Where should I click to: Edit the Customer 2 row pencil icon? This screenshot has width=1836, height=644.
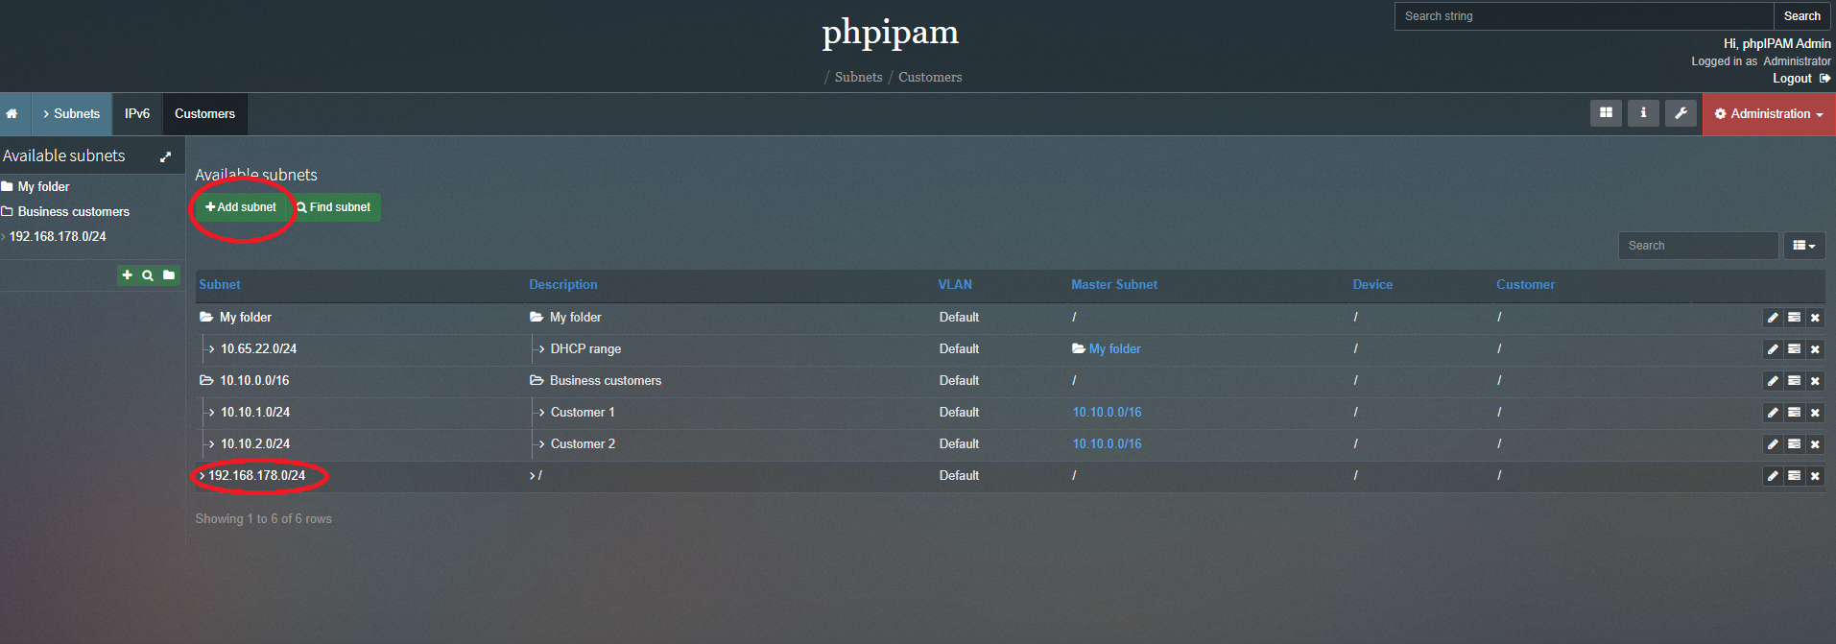pyautogui.click(x=1773, y=444)
